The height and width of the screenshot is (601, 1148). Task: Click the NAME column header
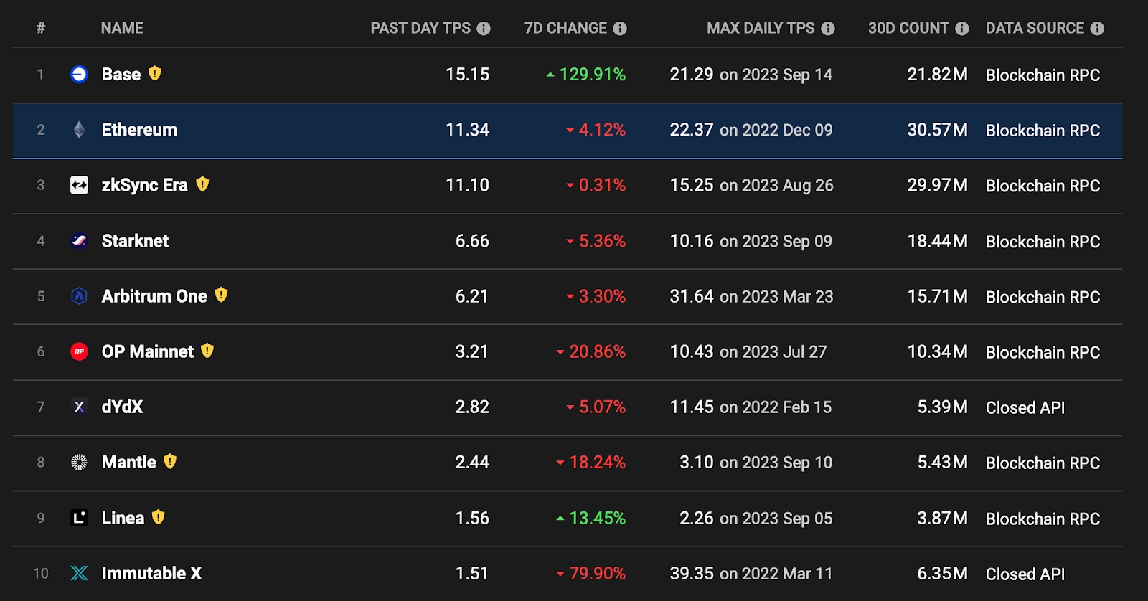pos(122,28)
